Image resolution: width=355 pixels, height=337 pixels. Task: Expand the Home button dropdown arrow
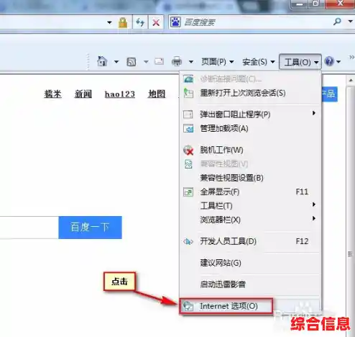(x=116, y=62)
